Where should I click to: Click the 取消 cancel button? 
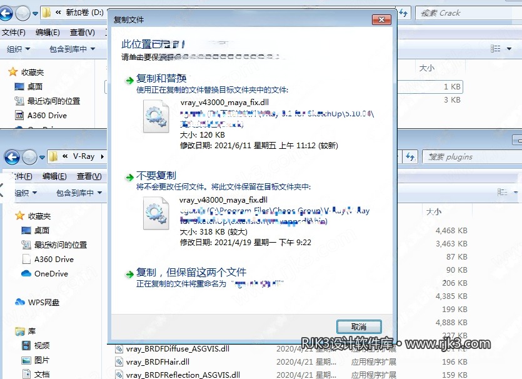(x=359, y=326)
